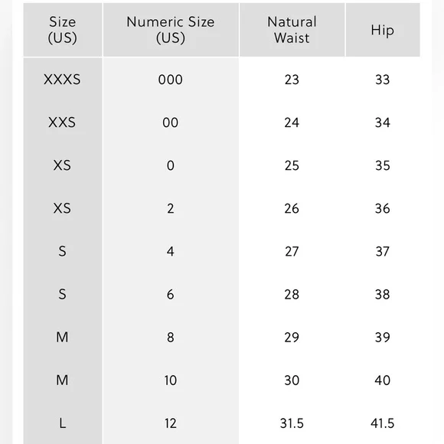Select the Hip column header

point(383,30)
